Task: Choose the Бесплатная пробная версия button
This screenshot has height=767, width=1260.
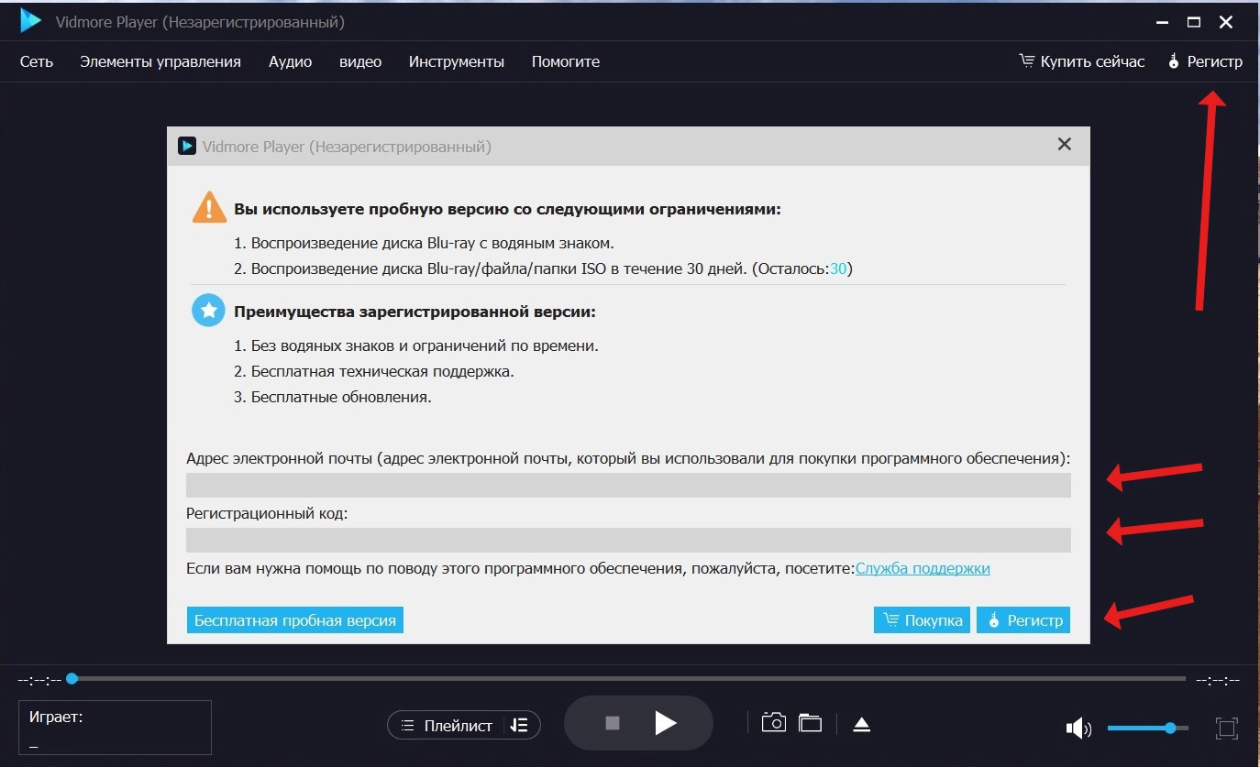Action: point(294,620)
